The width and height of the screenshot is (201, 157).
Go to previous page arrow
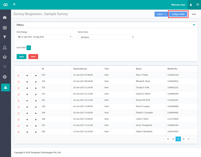(163, 139)
